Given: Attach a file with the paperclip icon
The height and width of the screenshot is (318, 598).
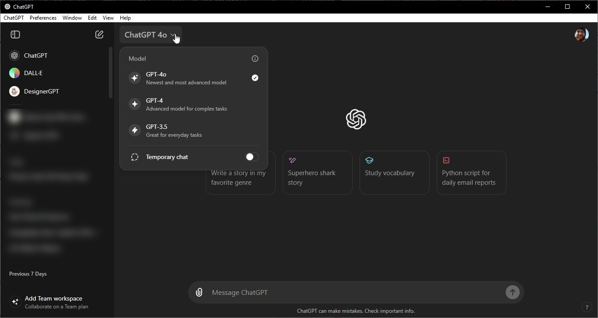Looking at the screenshot, I should 199,292.
